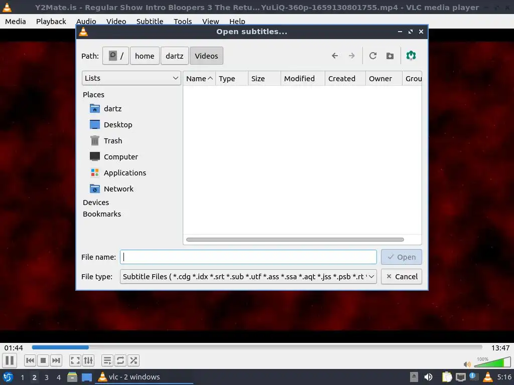This screenshot has height=385, width=514.
Task: Stop playback
Action: 43,360
